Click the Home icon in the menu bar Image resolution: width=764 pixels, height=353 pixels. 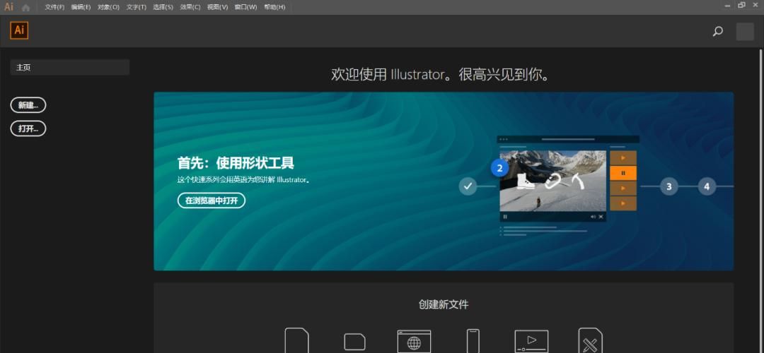coord(25,7)
